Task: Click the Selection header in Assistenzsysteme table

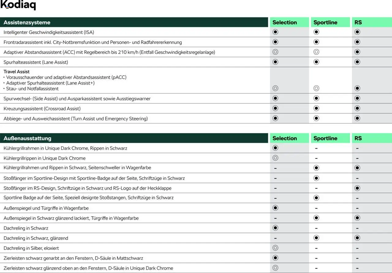Action: (x=285, y=22)
